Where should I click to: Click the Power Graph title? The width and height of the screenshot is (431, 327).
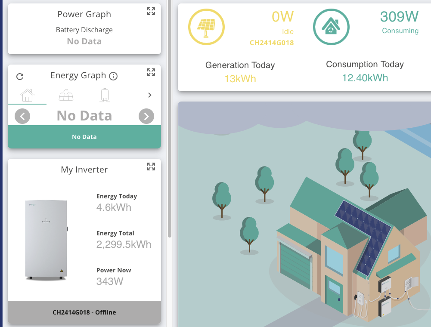pos(84,14)
